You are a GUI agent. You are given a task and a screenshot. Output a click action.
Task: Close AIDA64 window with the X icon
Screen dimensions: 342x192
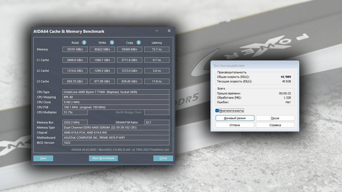[169, 31]
